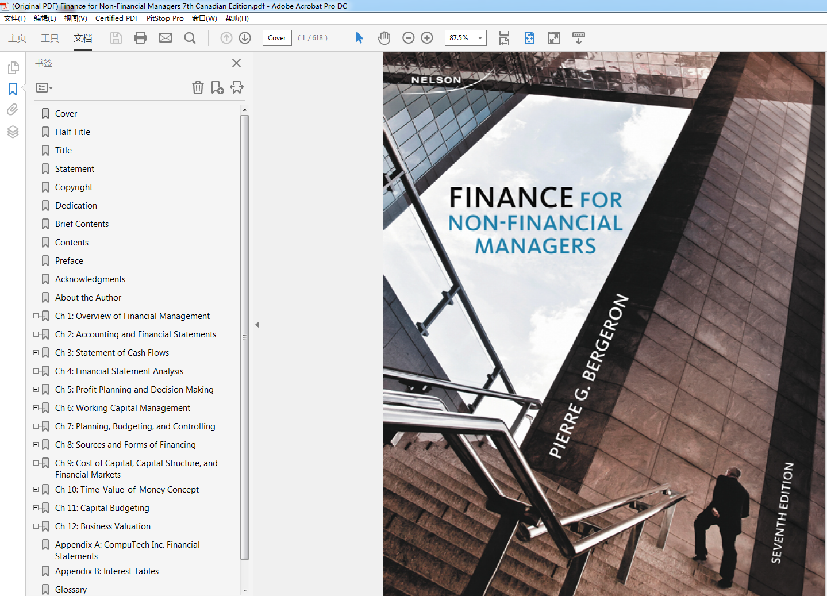Image resolution: width=827 pixels, height=596 pixels.
Task: Open the 帮助(H) menu
Action: click(237, 18)
